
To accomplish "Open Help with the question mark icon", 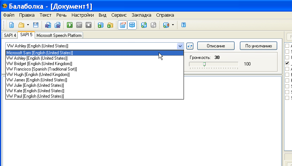I will tap(184, 25).
